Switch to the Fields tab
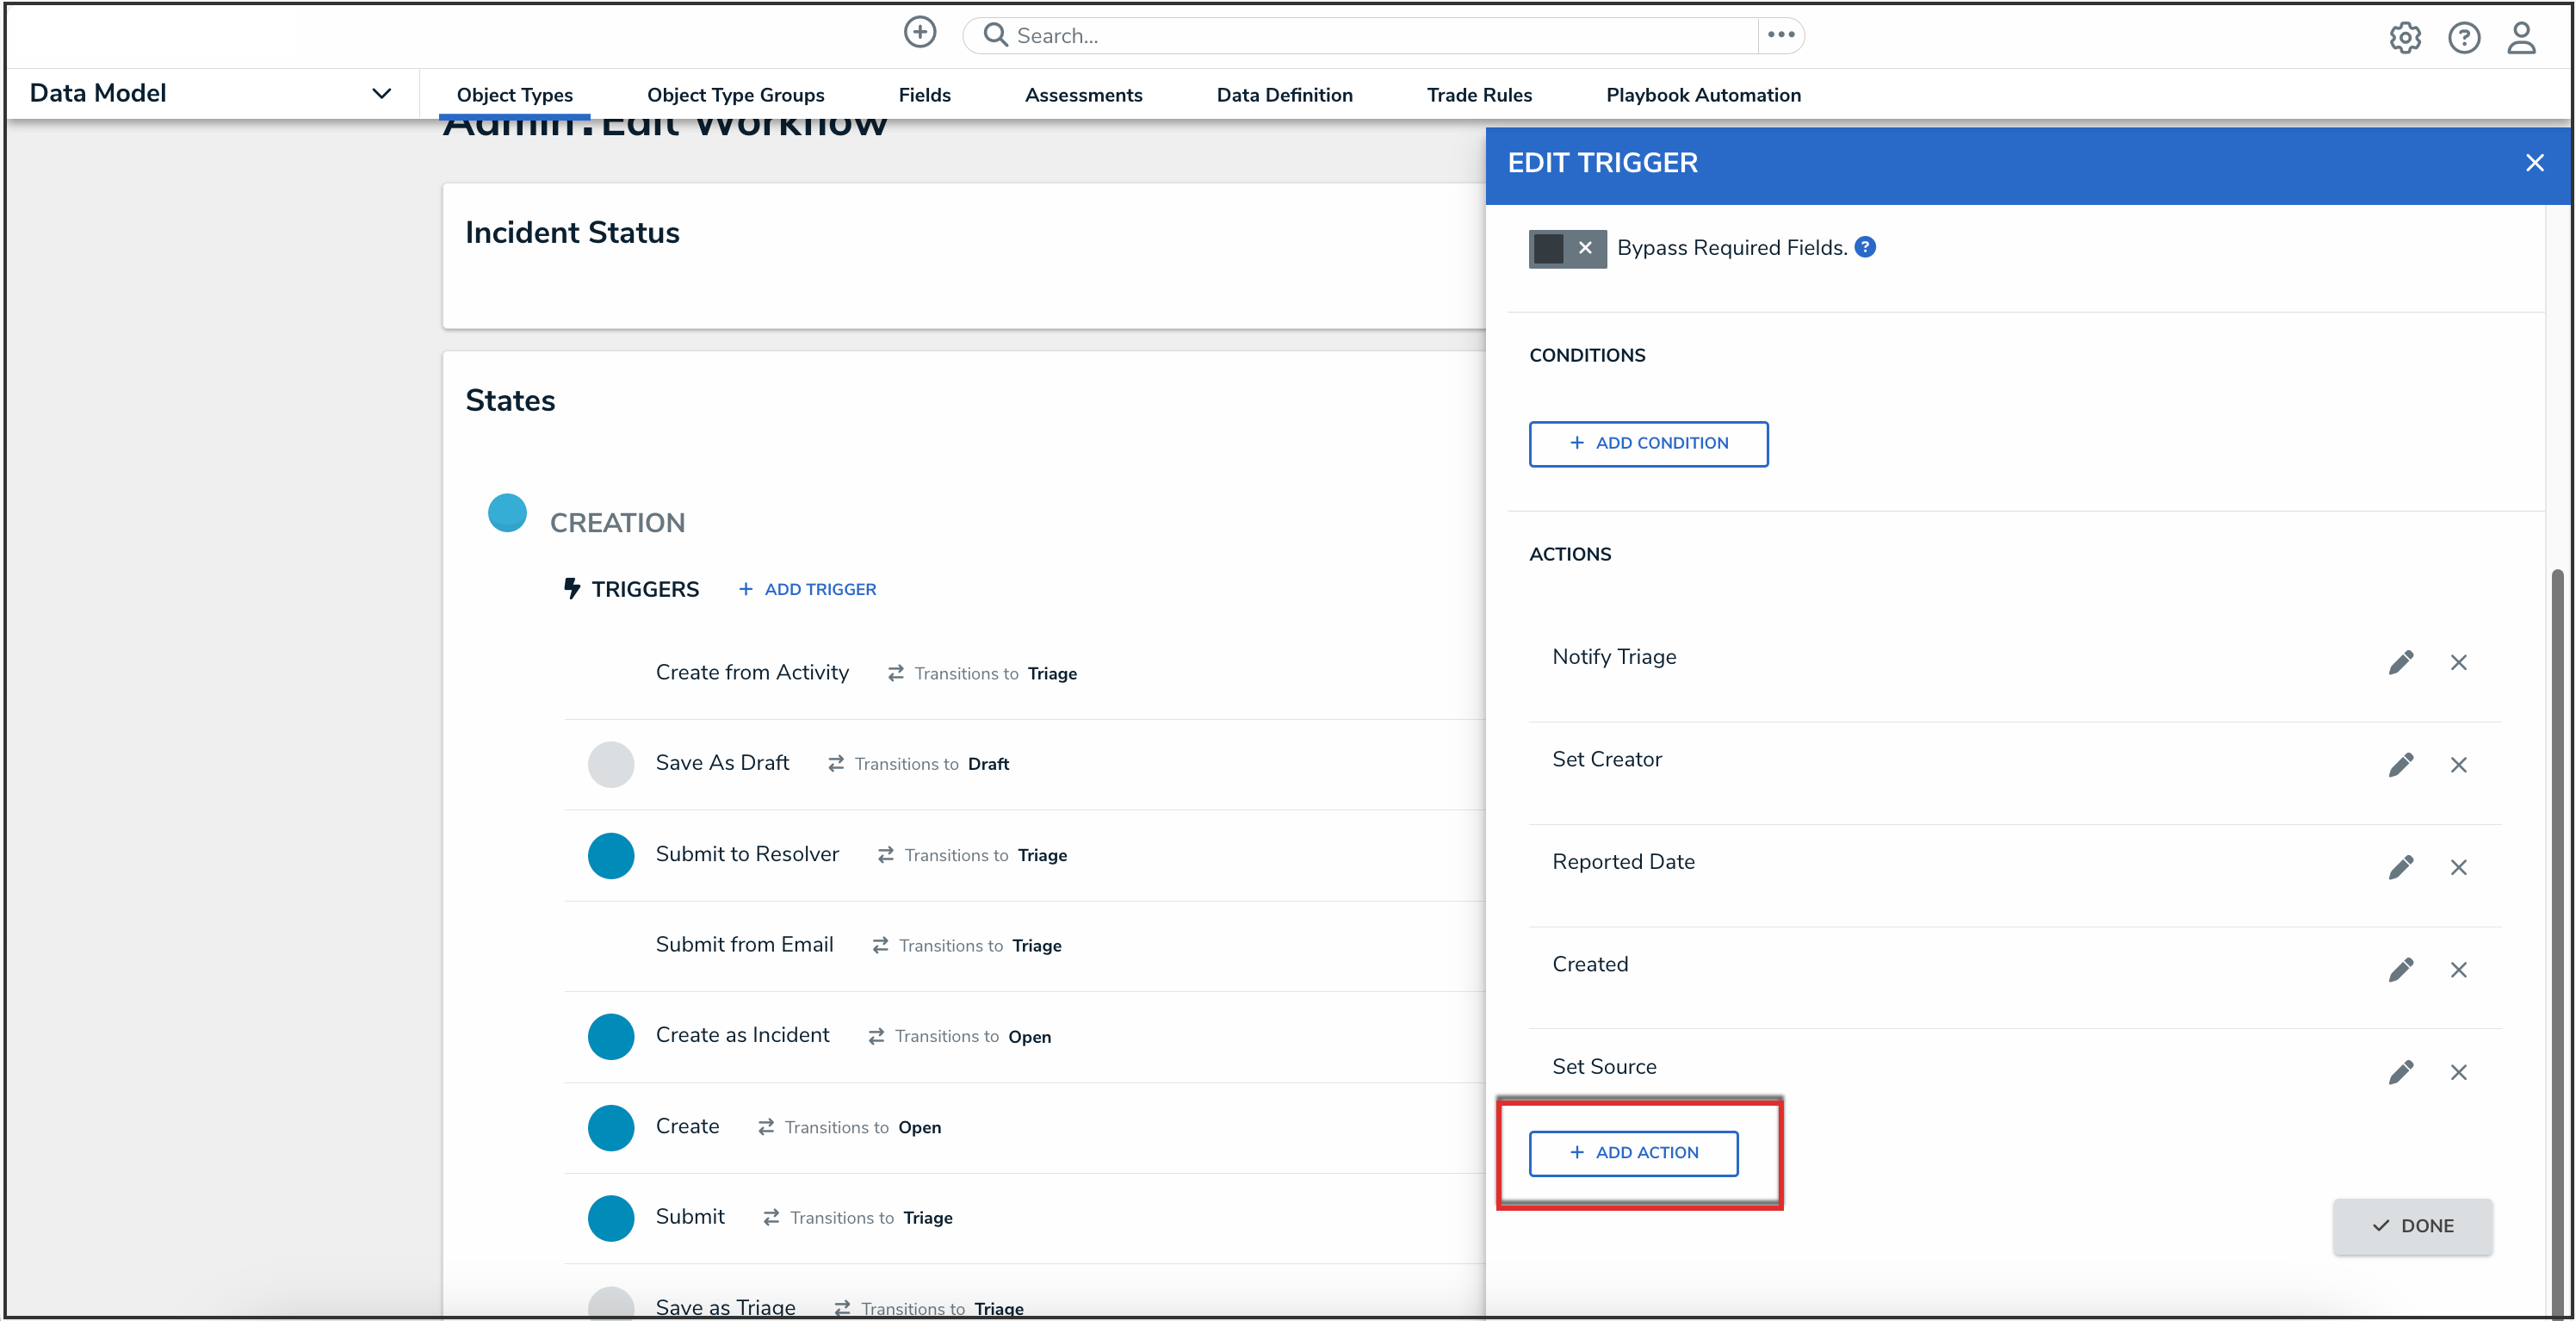Screen dimensions: 2576x1321 924,95
